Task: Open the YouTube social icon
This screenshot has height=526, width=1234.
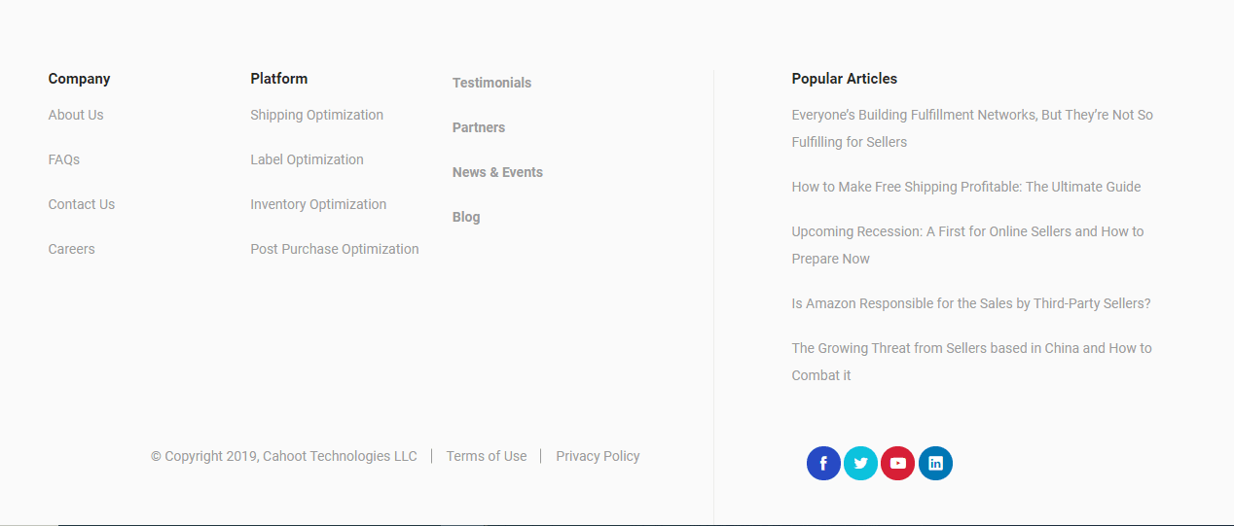Action: (x=897, y=463)
